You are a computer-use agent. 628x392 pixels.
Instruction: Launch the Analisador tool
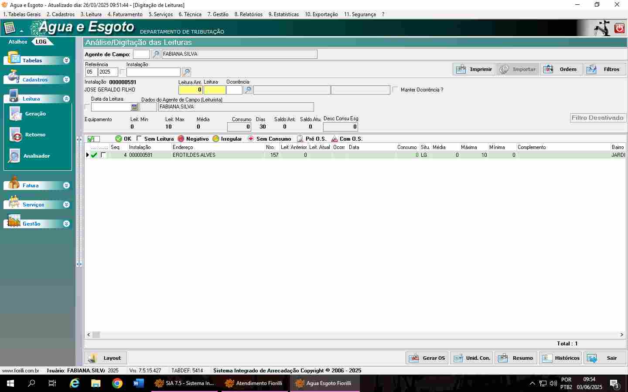click(14, 156)
